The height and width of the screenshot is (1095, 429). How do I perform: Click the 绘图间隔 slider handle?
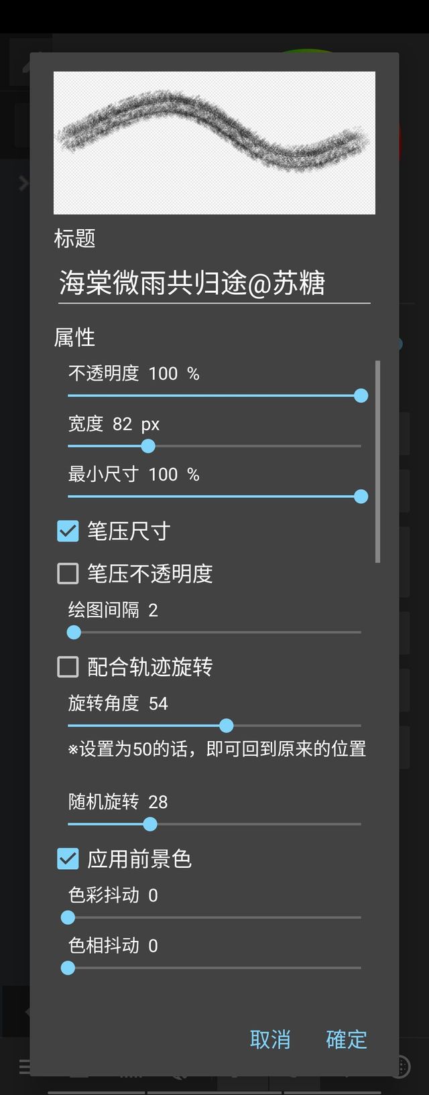(74, 632)
